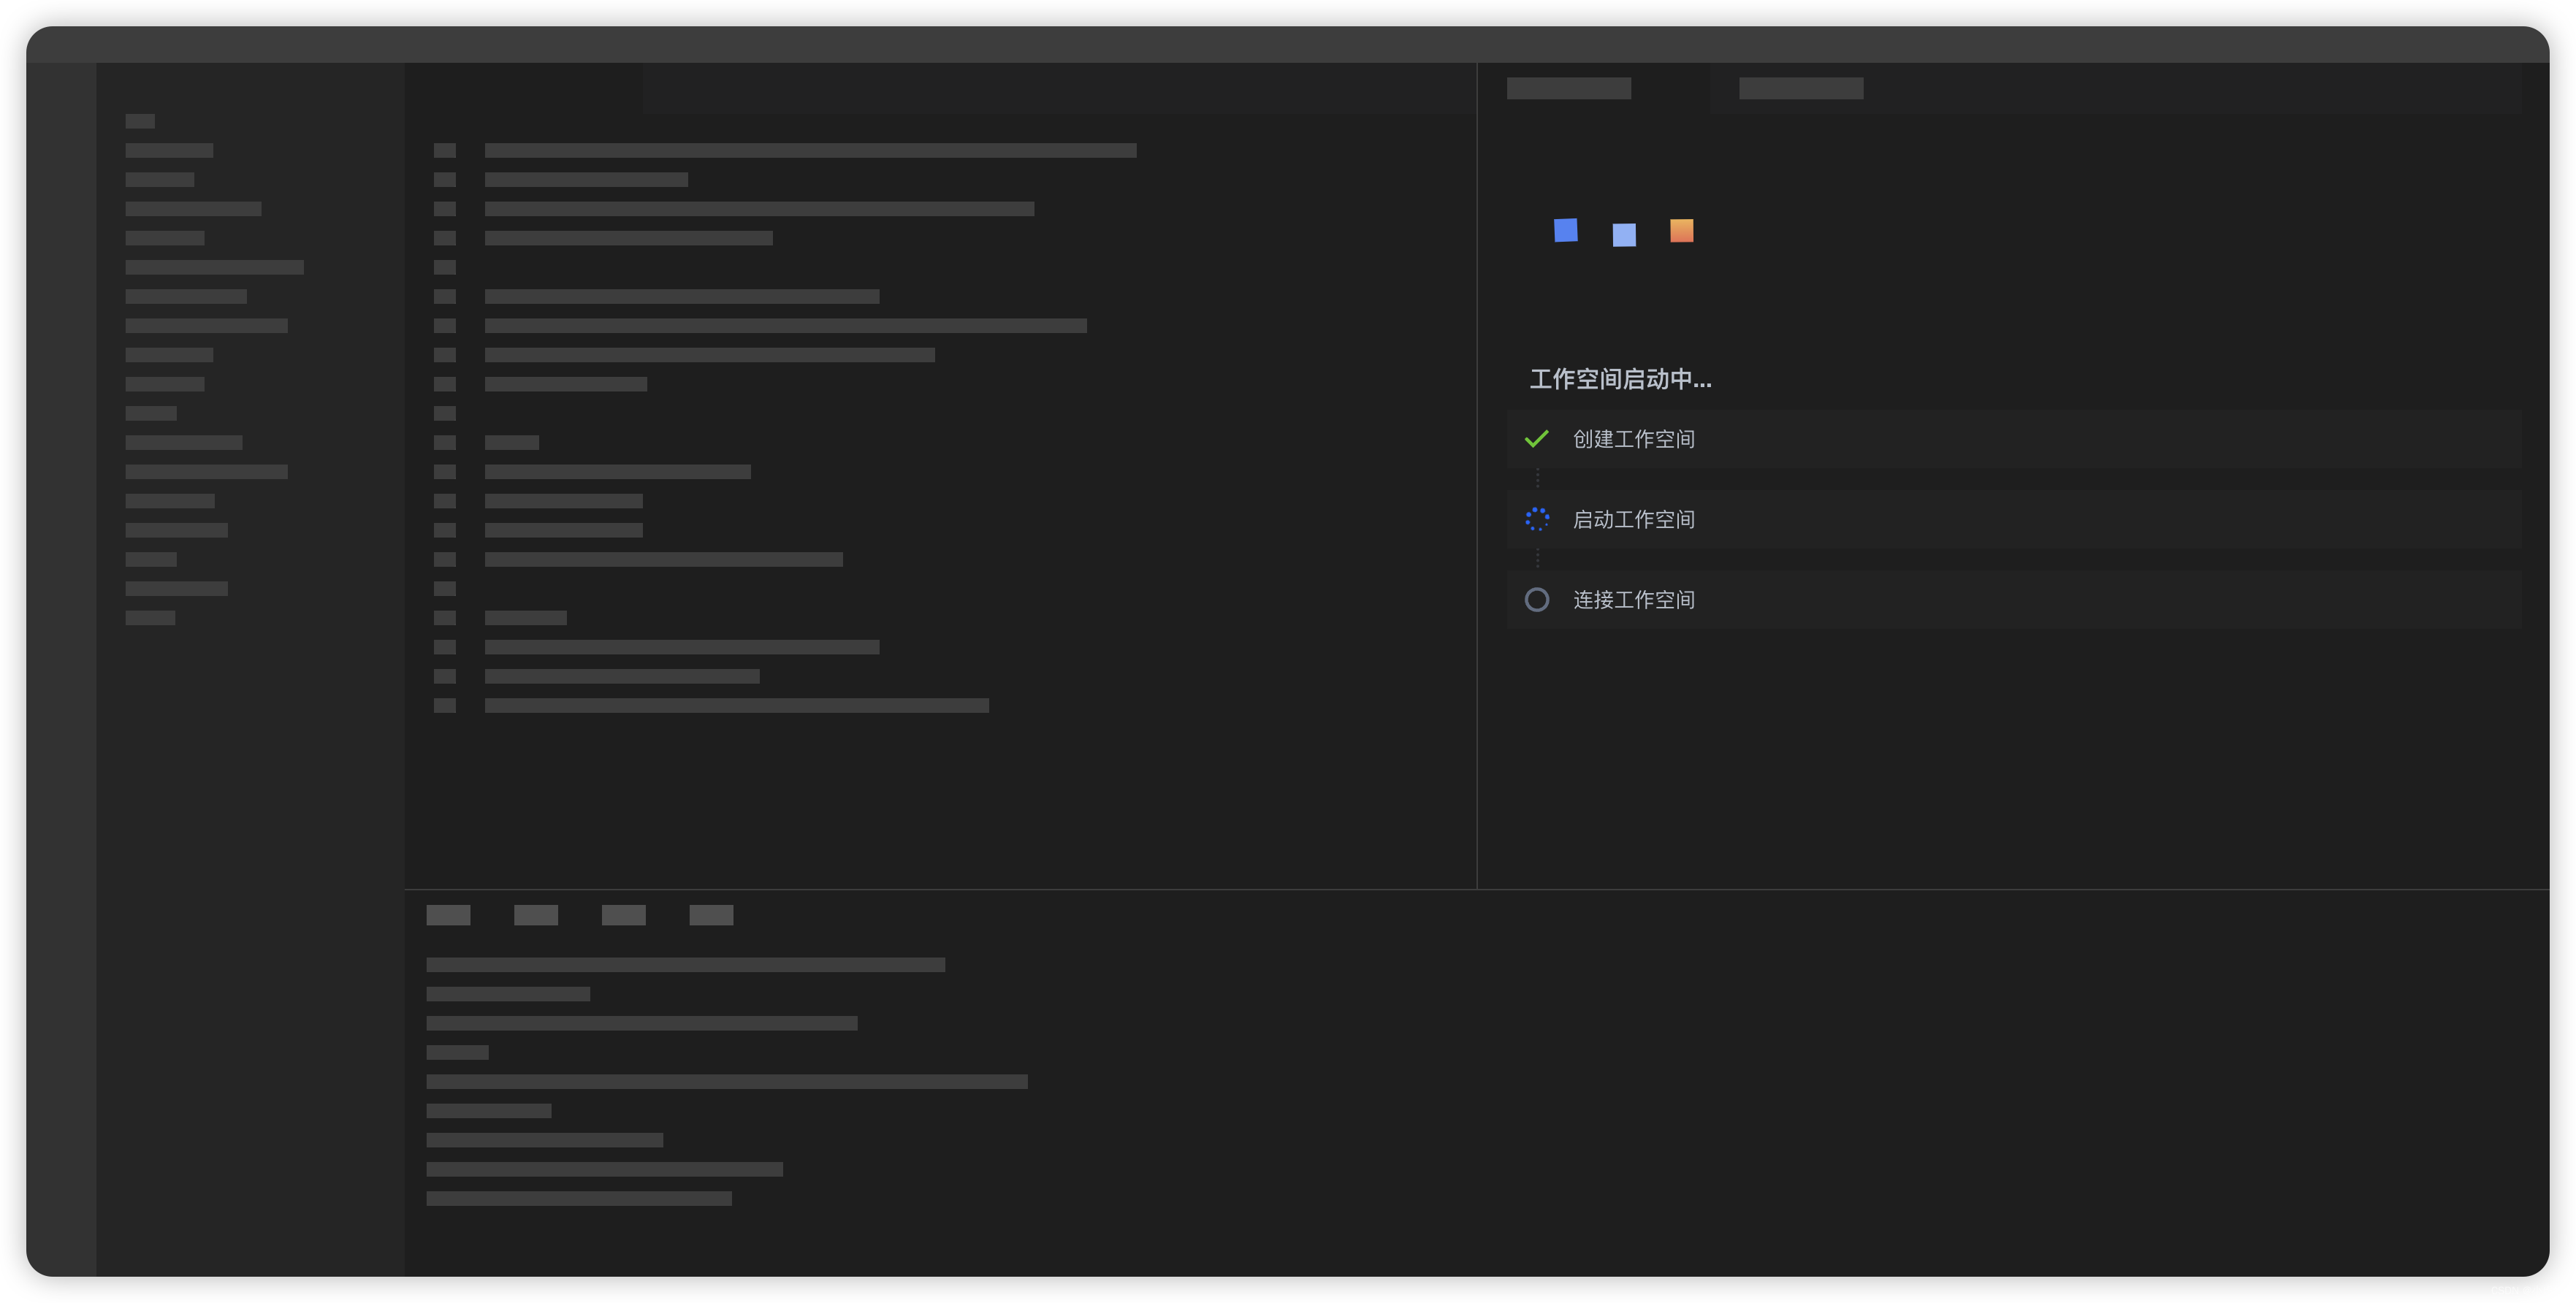
Task: Click the 工作空间启动中... heading
Action: (1620, 379)
